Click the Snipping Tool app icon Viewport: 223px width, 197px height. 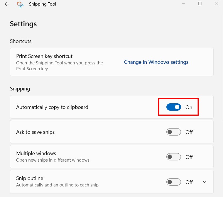[x=20, y=4]
